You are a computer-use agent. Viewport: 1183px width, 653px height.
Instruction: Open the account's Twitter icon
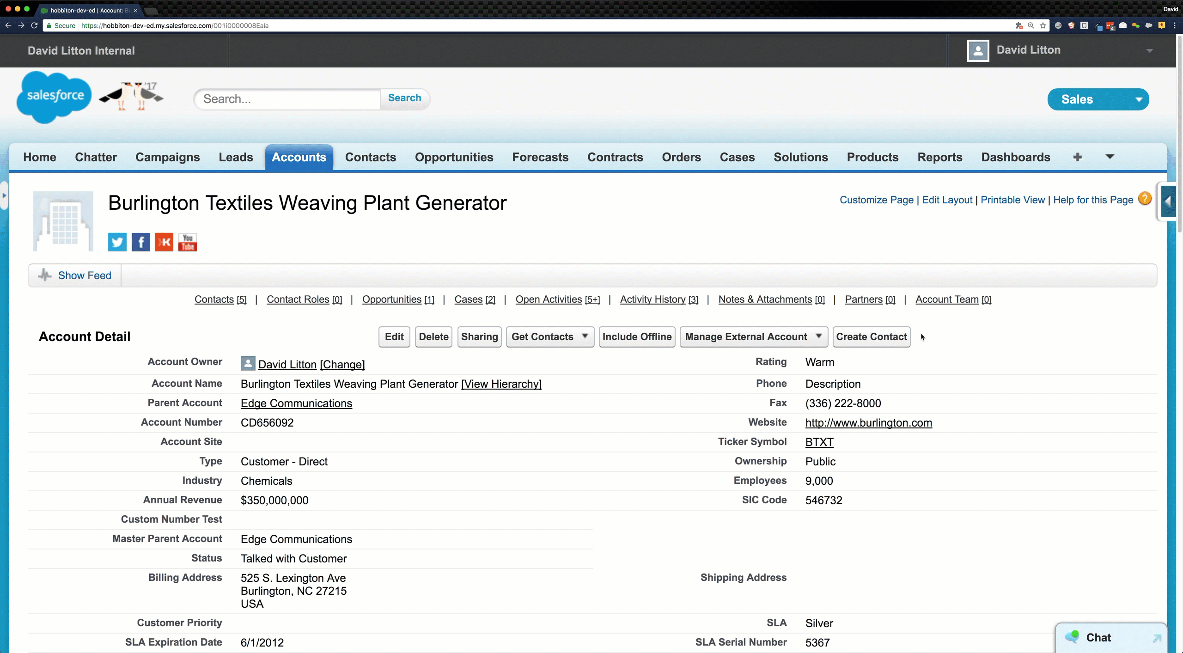pyautogui.click(x=117, y=242)
